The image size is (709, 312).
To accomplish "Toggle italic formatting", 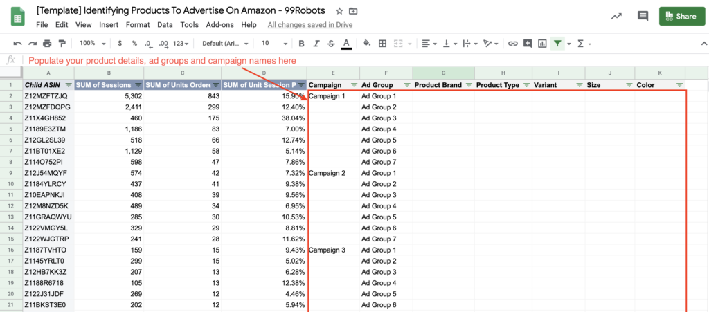I will (314, 43).
